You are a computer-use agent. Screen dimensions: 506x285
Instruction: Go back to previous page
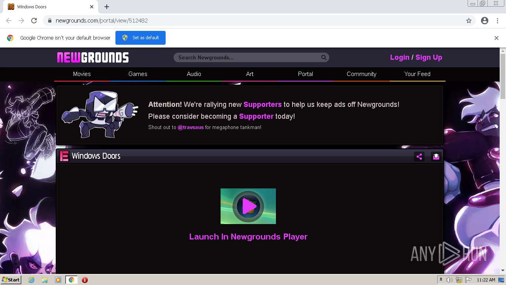[x=9, y=21]
